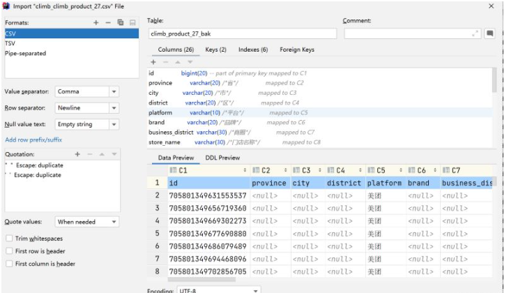
Task: Click the comment bubble icon beside Comment field
Action: coord(490,33)
